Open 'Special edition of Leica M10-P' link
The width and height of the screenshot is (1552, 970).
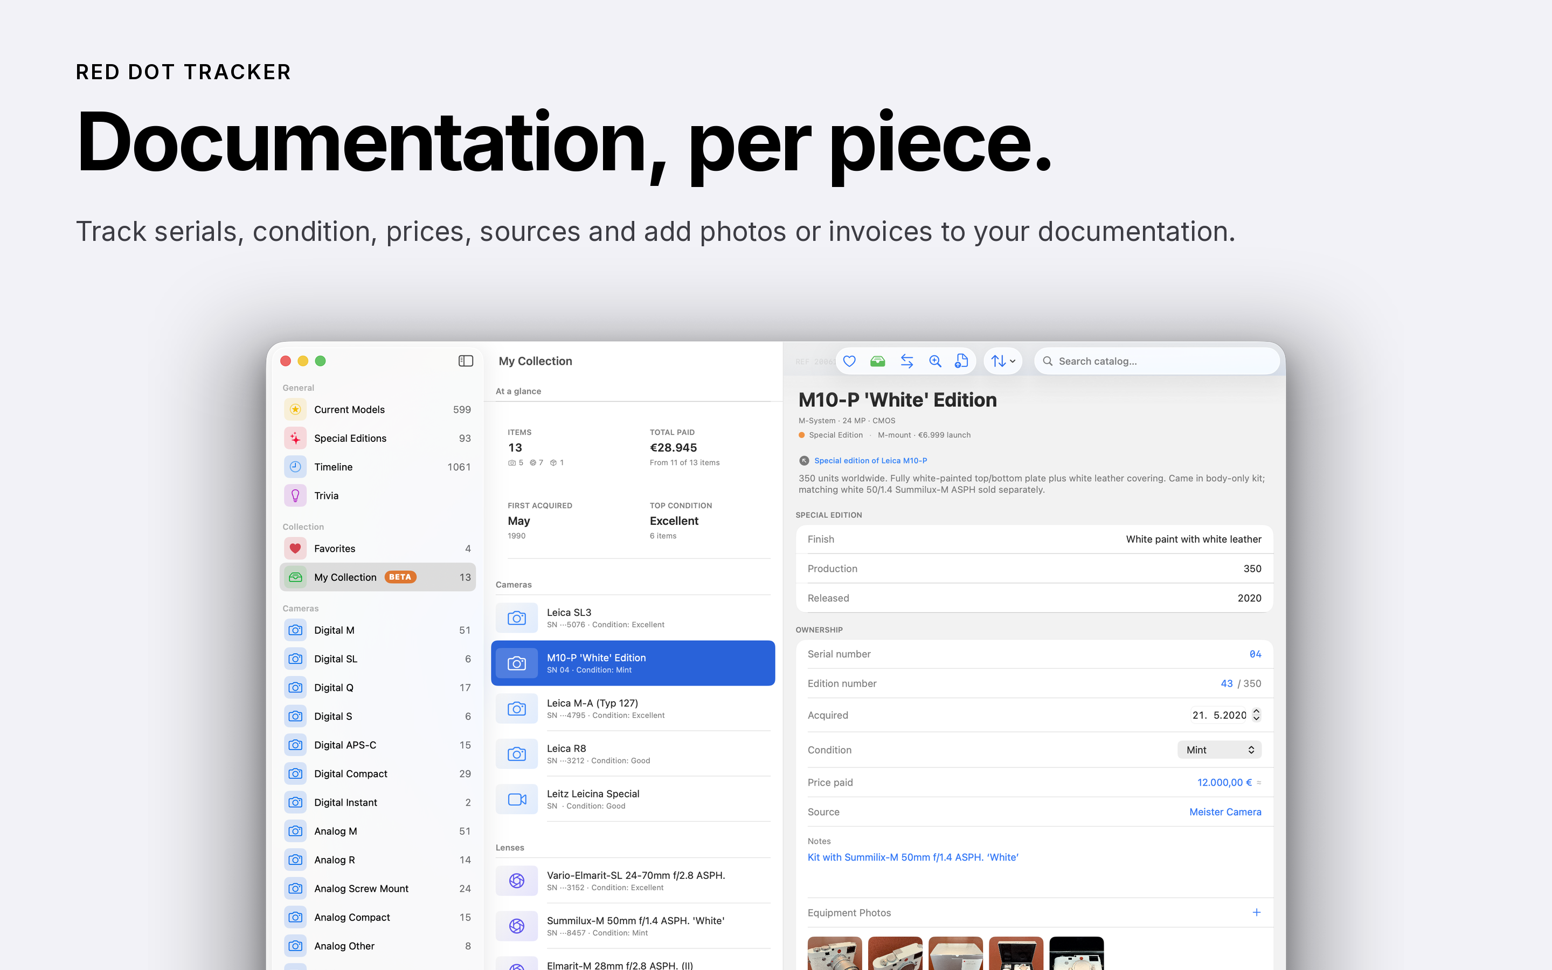pyautogui.click(x=870, y=461)
